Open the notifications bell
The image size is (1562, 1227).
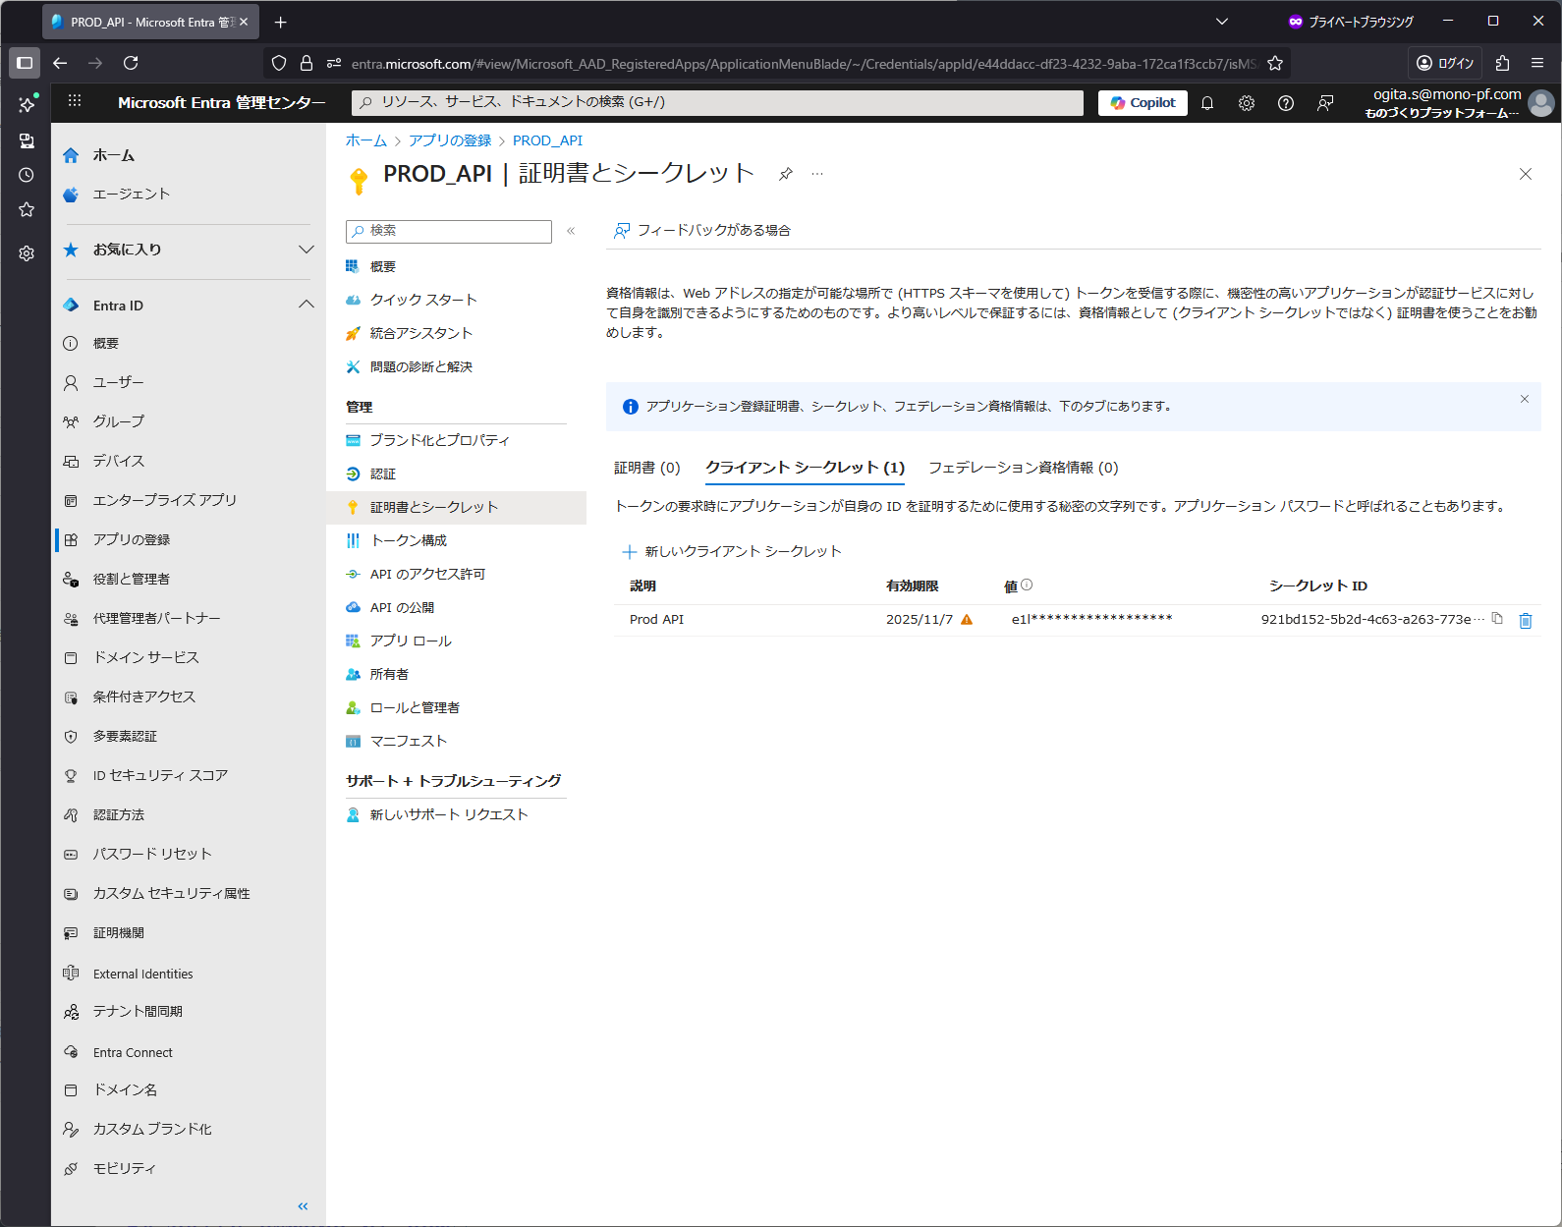pyautogui.click(x=1207, y=103)
